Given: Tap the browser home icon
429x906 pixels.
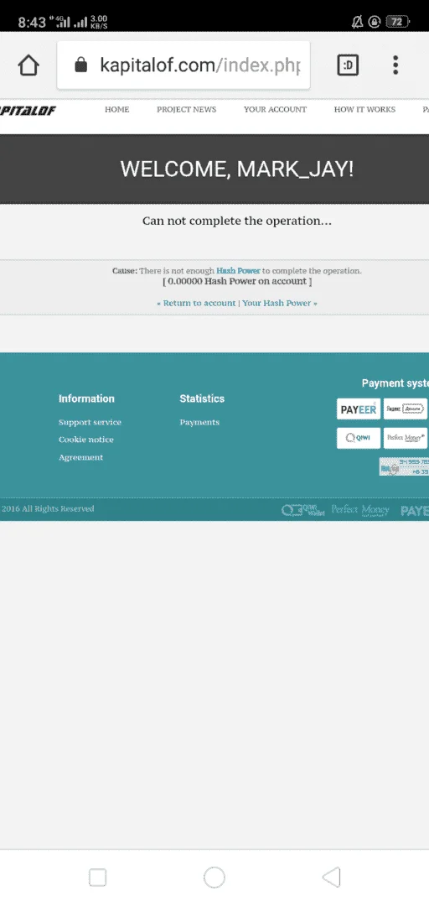Looking at the screenshot, I should point(28,65).
